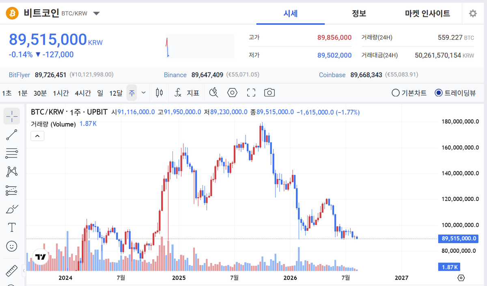This screenshot has height=286, width=487.
Task: Select the 1초 interval
Action: tap(7, 93)
